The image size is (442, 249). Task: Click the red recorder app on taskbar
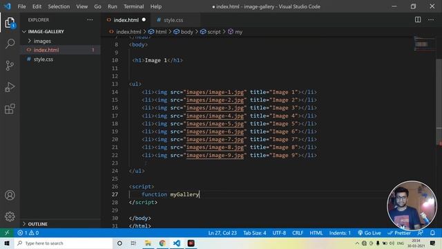[191, 243]
